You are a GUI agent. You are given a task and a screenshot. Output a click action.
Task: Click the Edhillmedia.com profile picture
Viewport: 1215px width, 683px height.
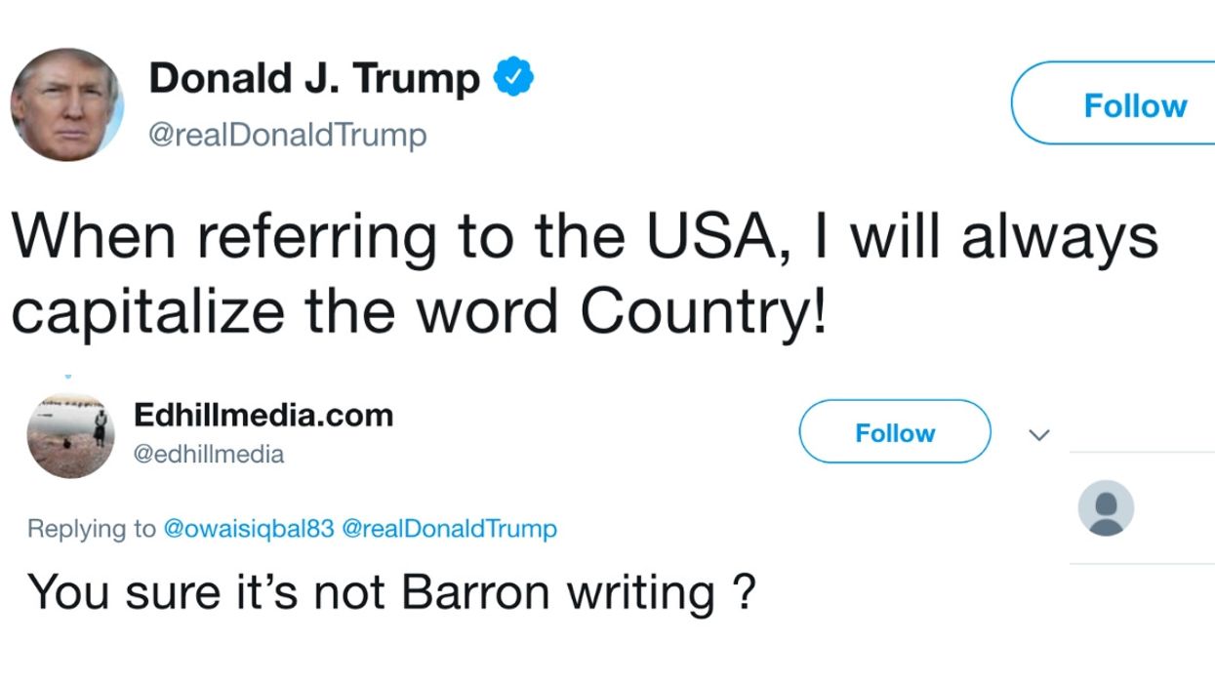point(67,432)
